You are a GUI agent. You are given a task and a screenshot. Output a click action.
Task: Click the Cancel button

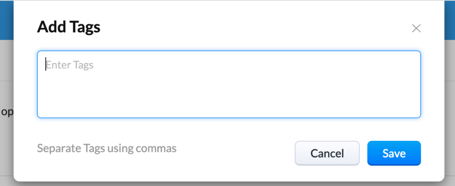[x=327, y=153]
